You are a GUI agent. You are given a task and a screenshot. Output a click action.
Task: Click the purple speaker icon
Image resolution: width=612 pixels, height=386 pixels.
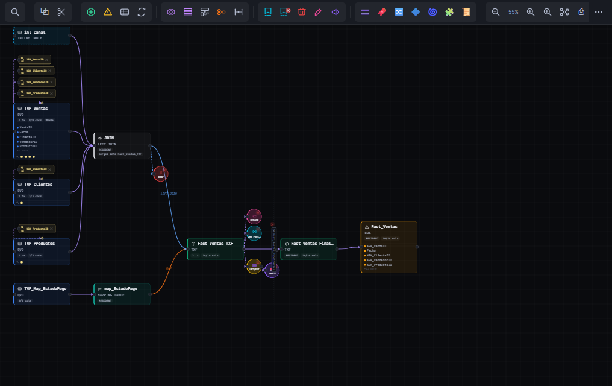click(335, 12)
